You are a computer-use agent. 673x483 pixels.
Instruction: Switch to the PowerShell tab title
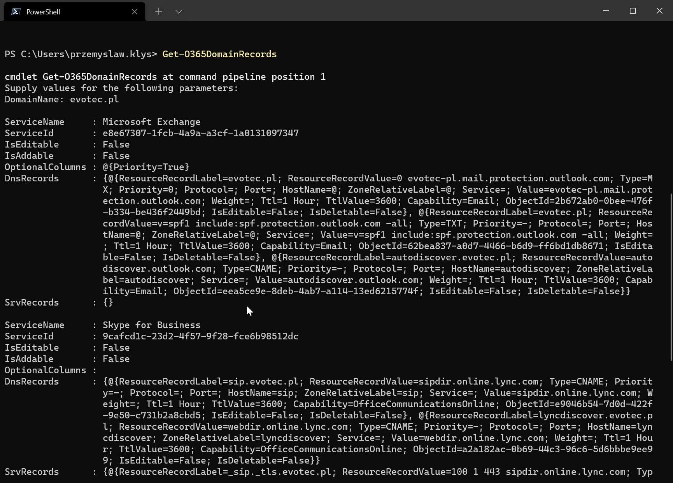(43, 12)
